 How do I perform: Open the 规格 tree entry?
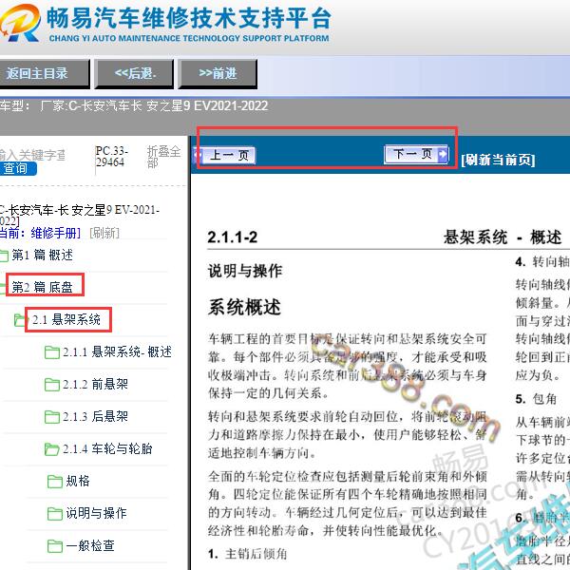[78, 481]
